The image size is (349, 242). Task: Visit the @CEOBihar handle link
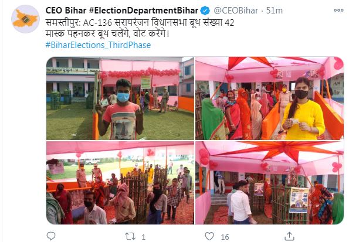point(236,11)
